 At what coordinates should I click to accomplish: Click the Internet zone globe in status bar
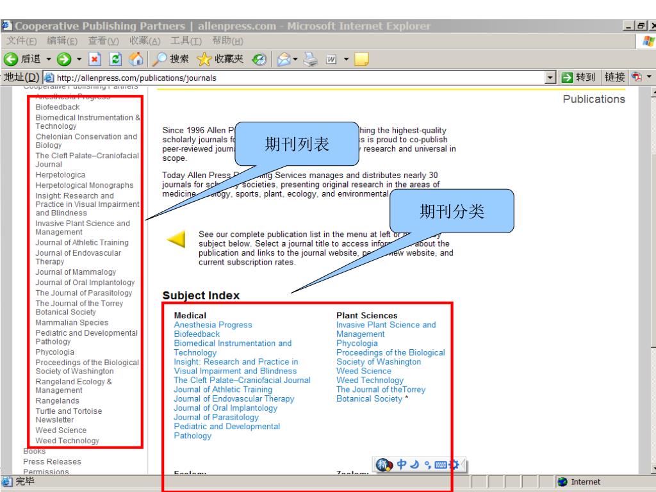[562, 482]
